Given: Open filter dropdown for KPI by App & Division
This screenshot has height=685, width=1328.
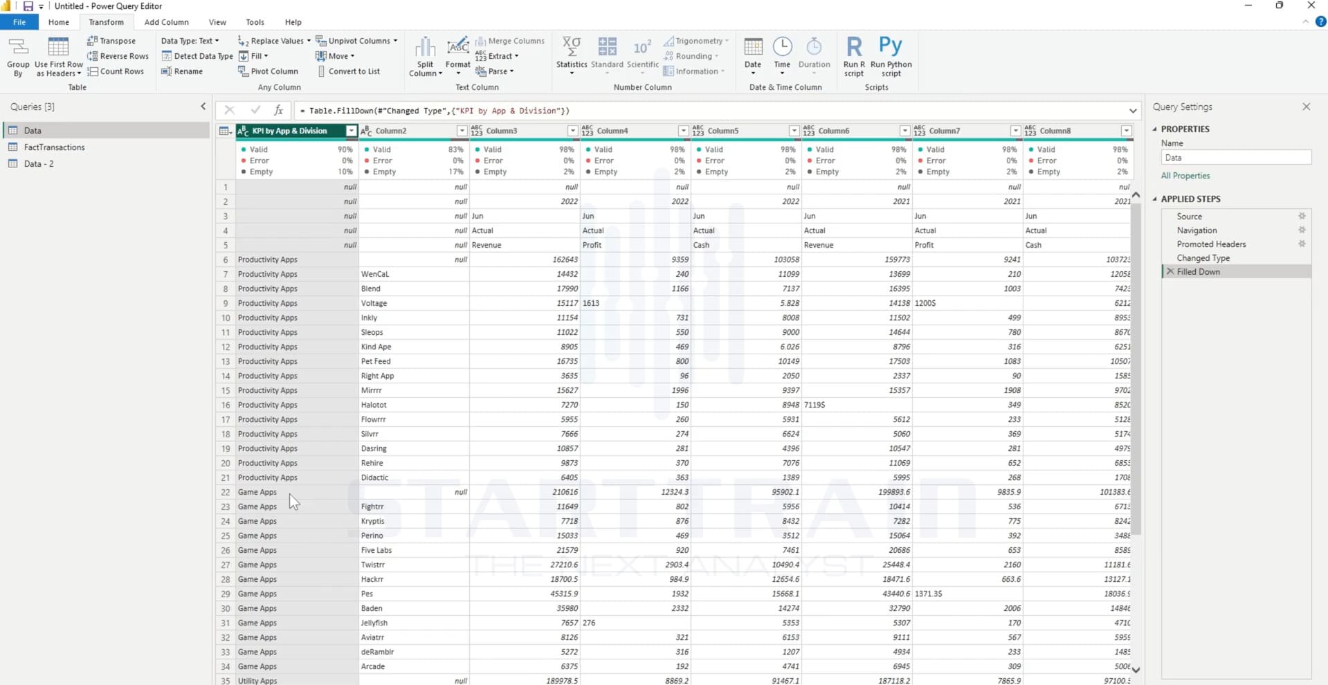Looking at the screenshot, I should tap(351, 131).
